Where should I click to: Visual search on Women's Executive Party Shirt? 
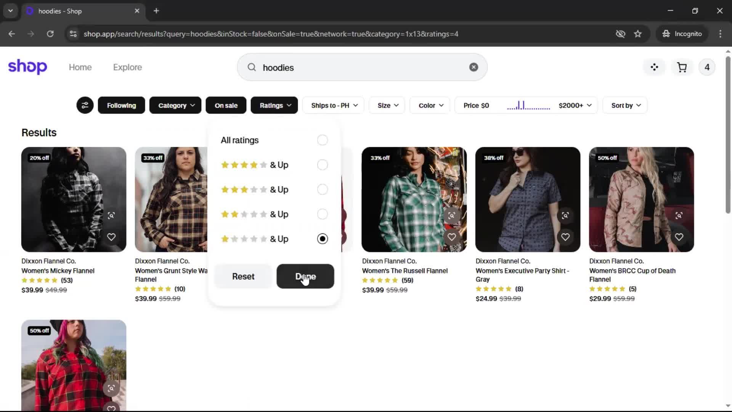(565, 216)
